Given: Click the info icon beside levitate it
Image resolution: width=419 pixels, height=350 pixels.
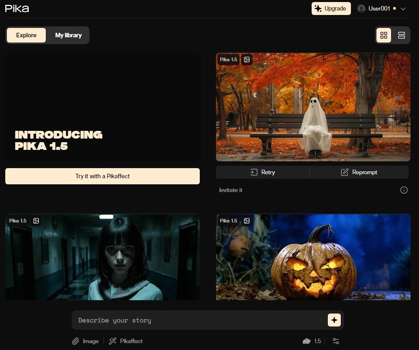Looking at the screenshot, I should [x=404, y=190].
